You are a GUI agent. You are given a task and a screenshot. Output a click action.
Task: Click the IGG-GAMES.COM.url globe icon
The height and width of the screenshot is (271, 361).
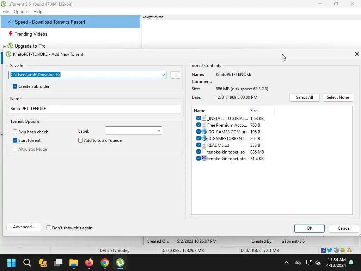pyautogui.click(x=204, y=132)
